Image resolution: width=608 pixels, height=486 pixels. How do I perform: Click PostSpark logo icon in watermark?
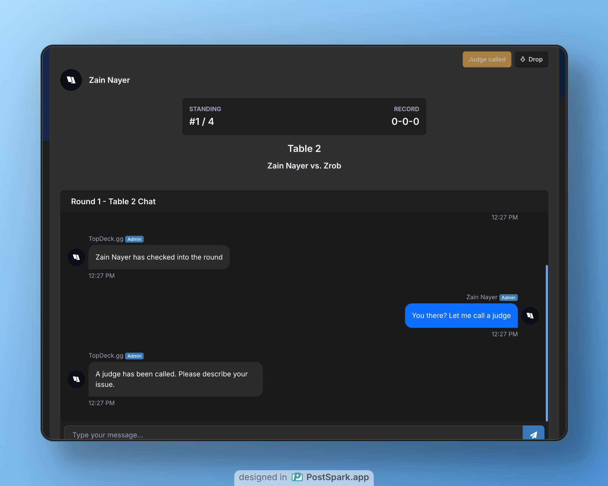tap(297, 477)
